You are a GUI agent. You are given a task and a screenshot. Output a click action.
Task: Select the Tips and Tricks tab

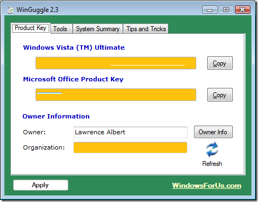146,29
